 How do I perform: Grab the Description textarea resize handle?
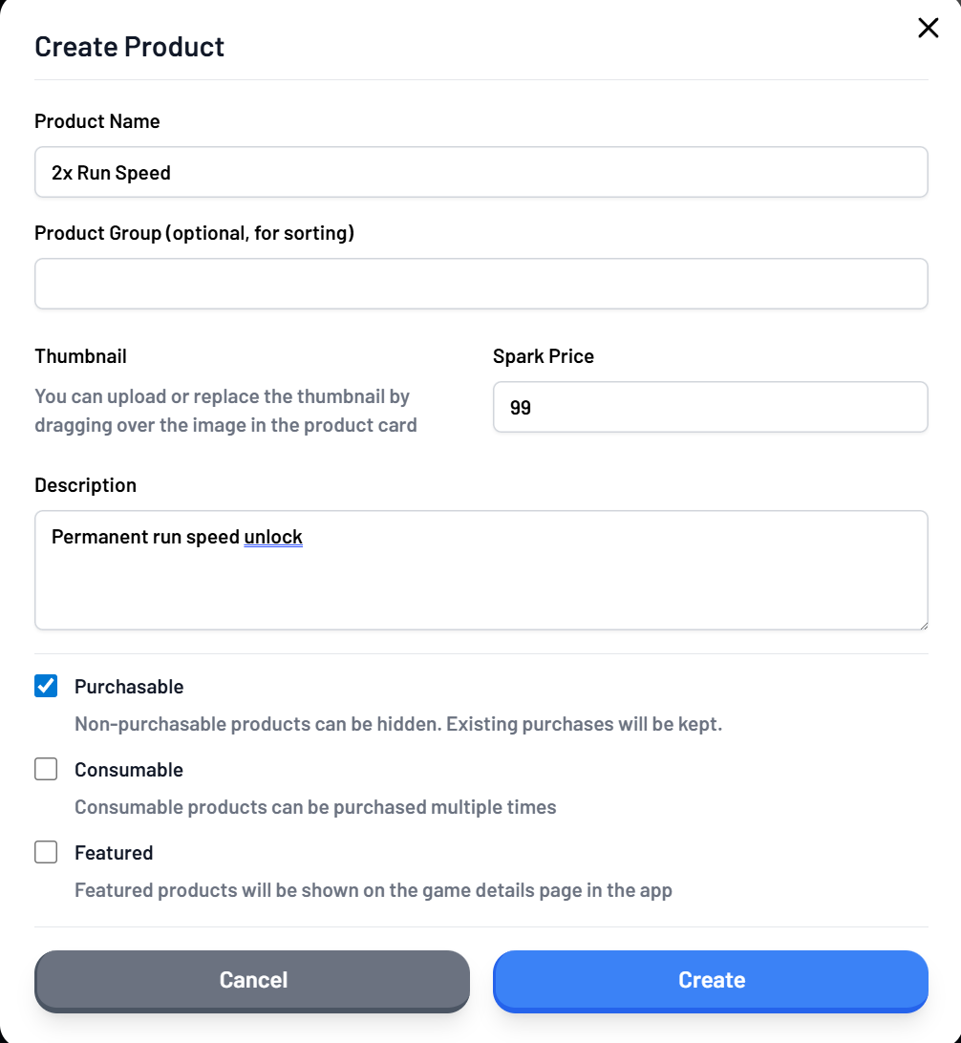point(922,625)
